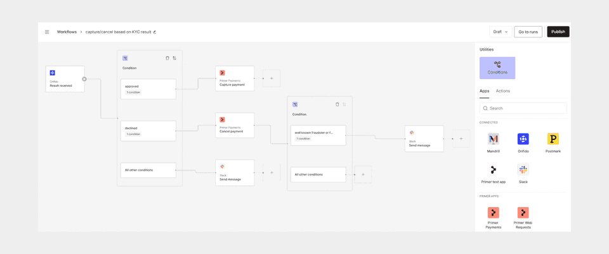Select the Postmark app icon

point(553,139)
